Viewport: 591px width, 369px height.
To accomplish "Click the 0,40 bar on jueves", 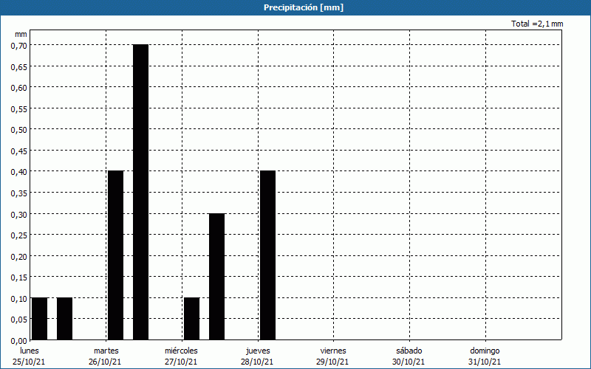I will pyautogui.click(x=267, y=255).
